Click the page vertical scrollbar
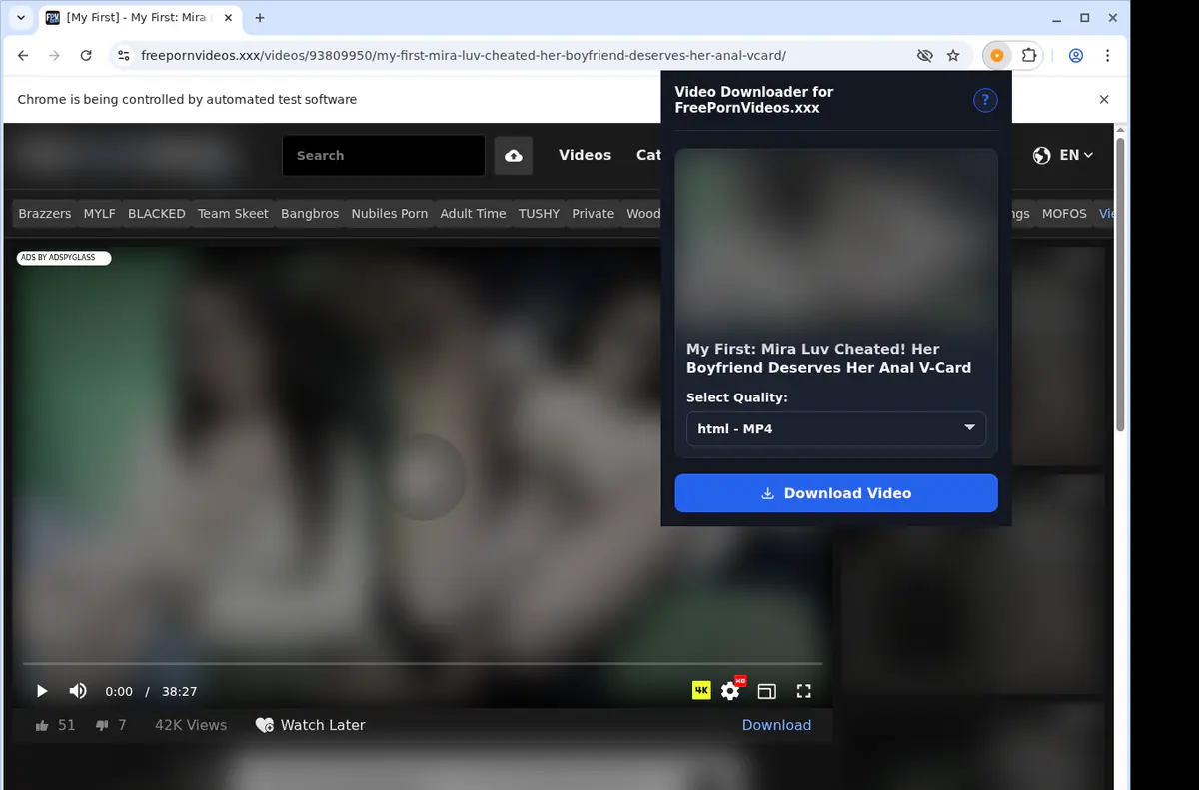Image resolution: width=1199 pixels, height=790 pixels. 1121,285
